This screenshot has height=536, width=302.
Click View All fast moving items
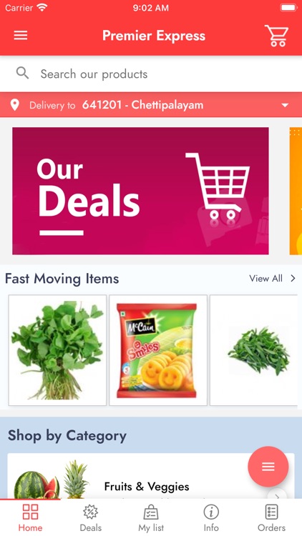266,279
